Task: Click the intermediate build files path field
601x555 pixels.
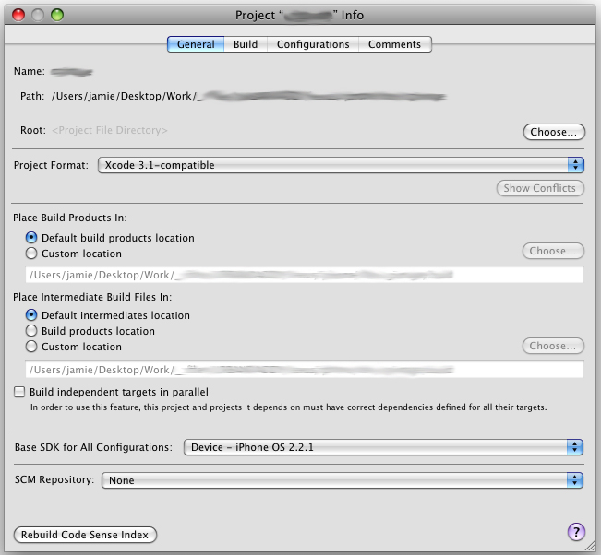Action: pos(305,370)
